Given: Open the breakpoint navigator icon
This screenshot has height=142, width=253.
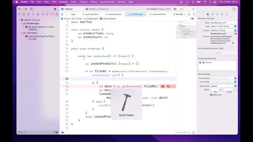Looking at the screenshot, I should coord(52,14).
